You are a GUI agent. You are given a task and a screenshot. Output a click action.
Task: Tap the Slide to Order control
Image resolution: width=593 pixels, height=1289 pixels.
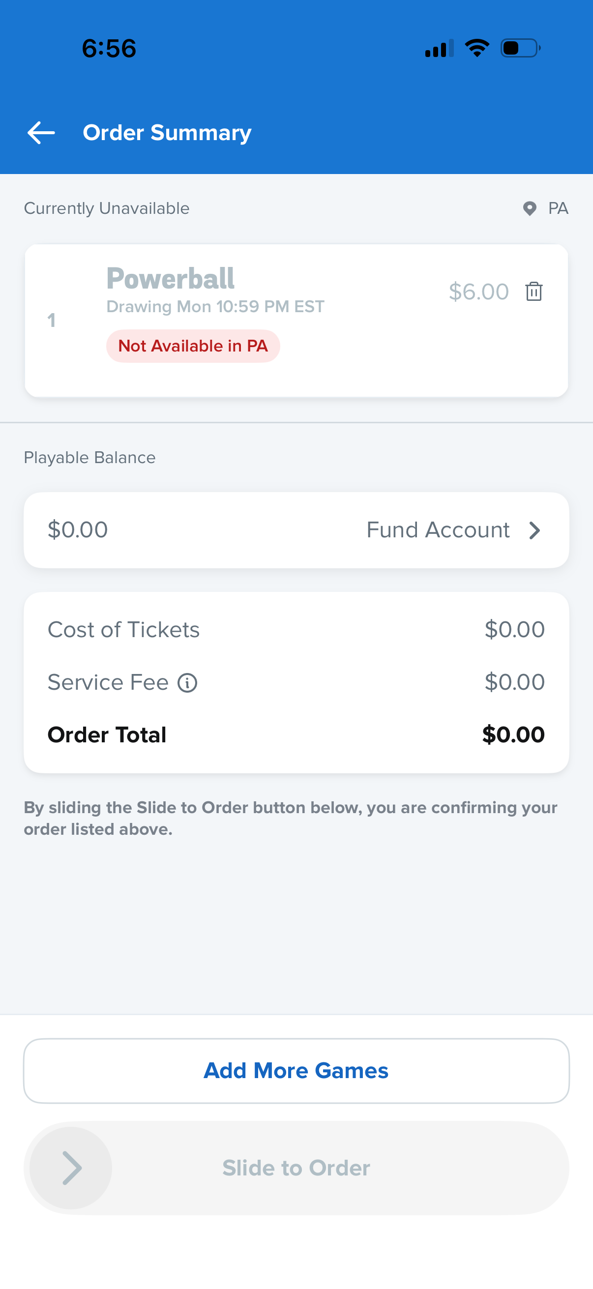point(296,1169)
